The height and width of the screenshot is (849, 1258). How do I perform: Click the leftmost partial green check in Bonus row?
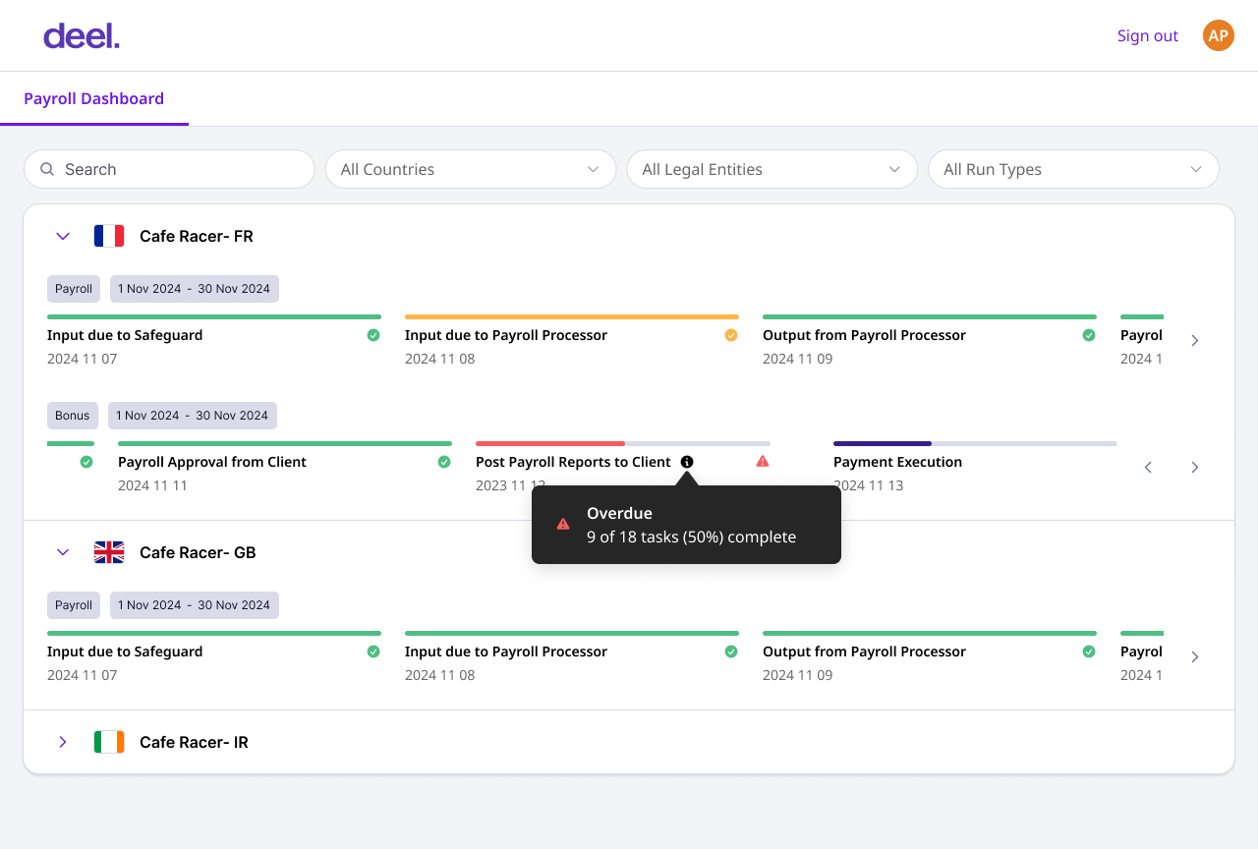coord(86,462)
